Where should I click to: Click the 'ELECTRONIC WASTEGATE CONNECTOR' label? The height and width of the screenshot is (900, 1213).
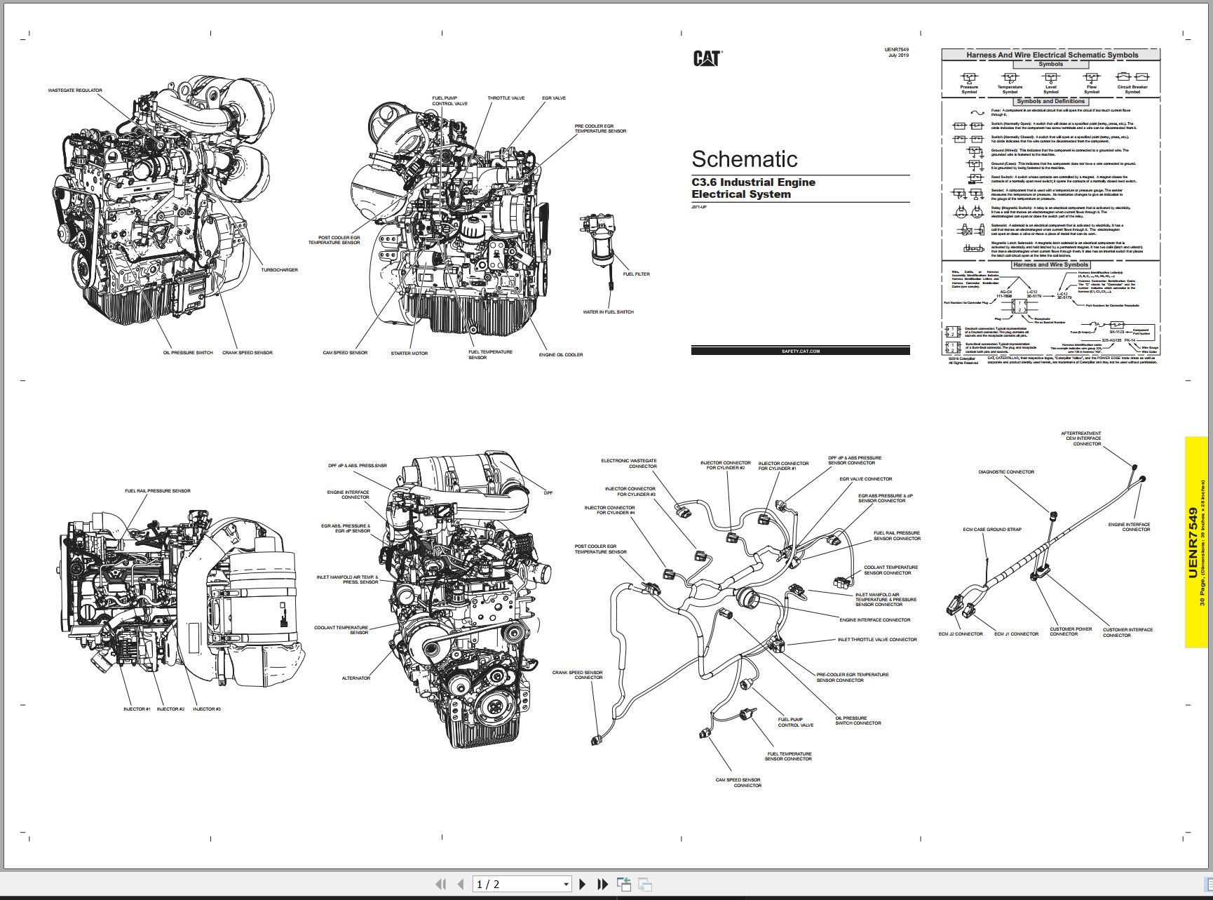pyautogui.click(x=629, y=464)
